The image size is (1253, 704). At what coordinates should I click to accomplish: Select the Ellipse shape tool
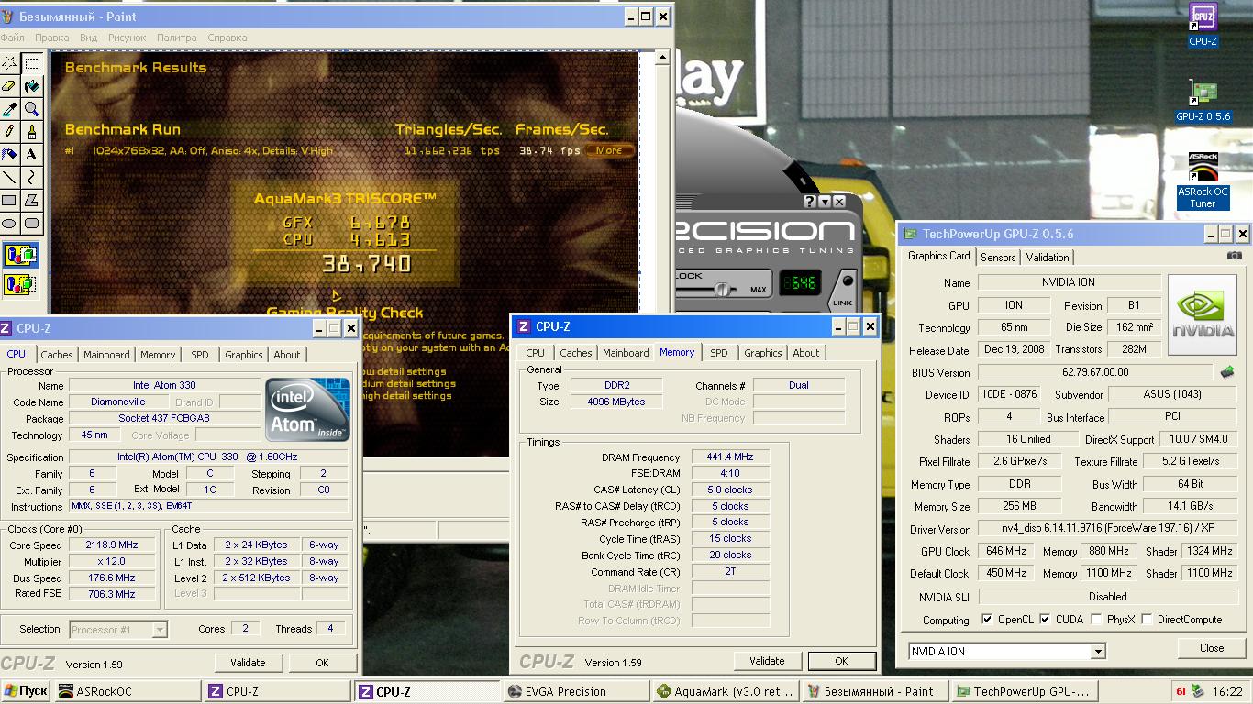(x=9, y=224)
